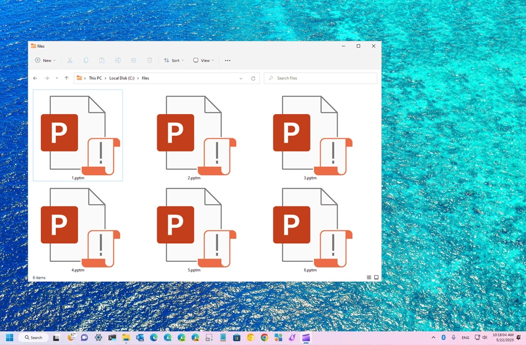Click the Cut icon in toolbar

pyautogui.click(x=70, y=60)
